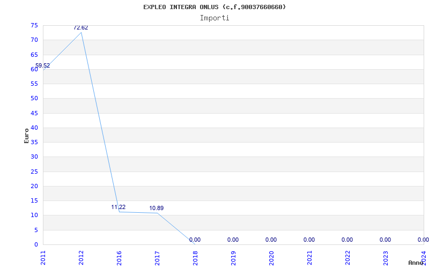Click the 2019 x-axis year label
The height and width of the screenshot is (268, 429).
pos(233,257)
